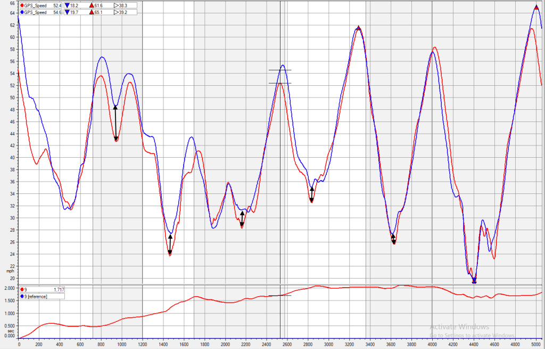
Task: Click the blue minimum triangle icon showing 18.2
Action: [68, 5]
